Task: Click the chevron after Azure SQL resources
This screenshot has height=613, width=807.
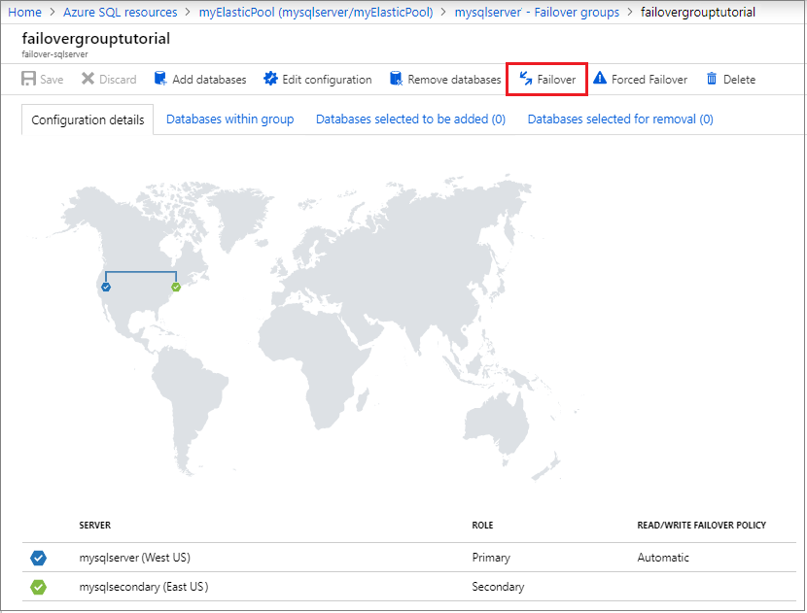Action: click(188, 12)
